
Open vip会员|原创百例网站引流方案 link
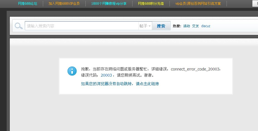click(x=198, y=3)
